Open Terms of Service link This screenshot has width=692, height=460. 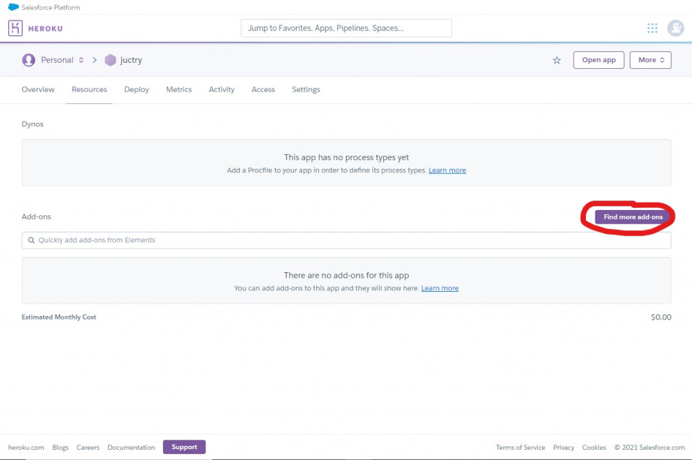tap(520, 447)
